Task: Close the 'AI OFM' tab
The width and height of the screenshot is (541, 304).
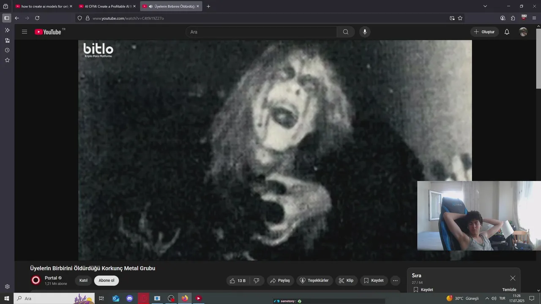Action: pyautogui.click(x=134, y=6)
